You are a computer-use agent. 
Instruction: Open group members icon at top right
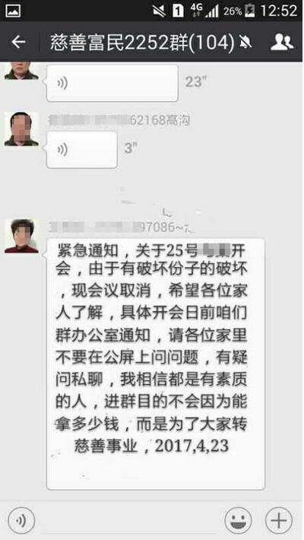point(282,42)
